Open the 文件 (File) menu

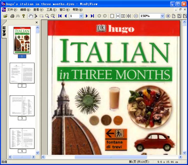(12, 9)
